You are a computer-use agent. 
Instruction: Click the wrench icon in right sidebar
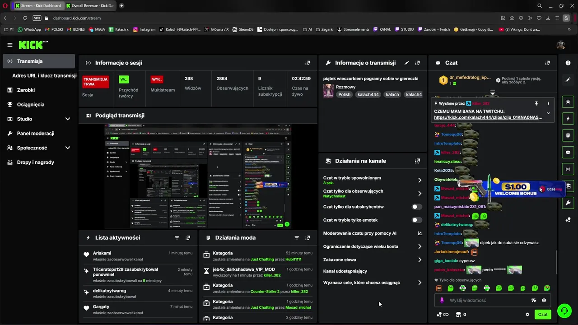click(568, 203)
